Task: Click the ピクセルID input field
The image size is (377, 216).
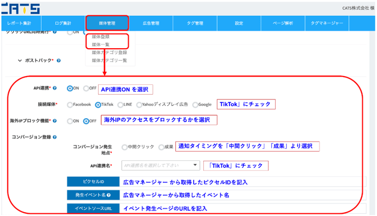Action: pos(243,182)
